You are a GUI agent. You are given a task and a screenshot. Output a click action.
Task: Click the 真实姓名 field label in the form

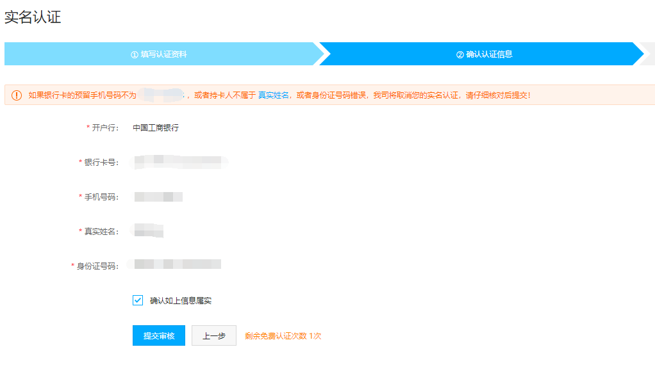(101, 232)
